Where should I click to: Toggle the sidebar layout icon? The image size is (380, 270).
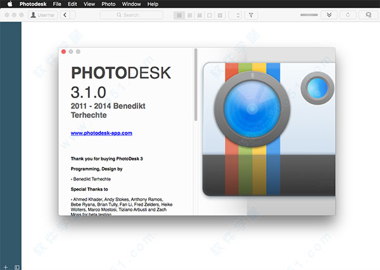[17, 267]
